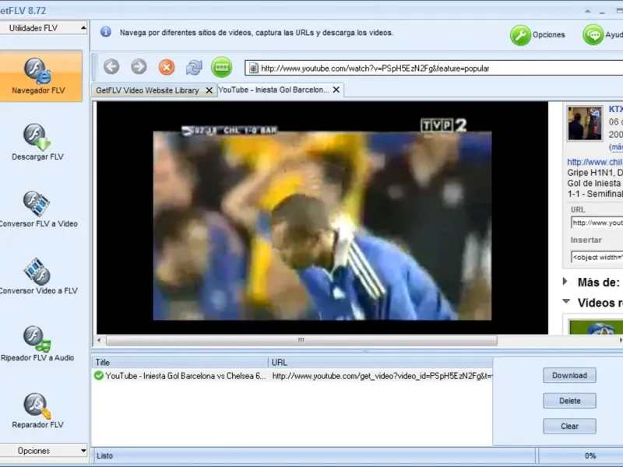Collapse the 'Vídeos' related section
623x467 pixels.
(x=566, y=301)
